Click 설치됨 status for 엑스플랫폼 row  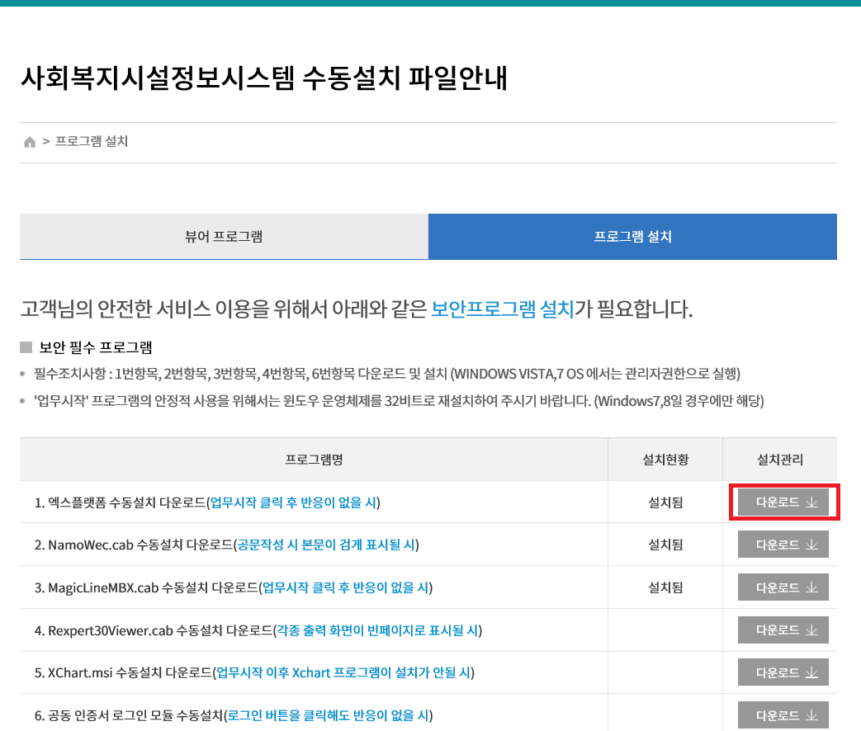point(665,502)
